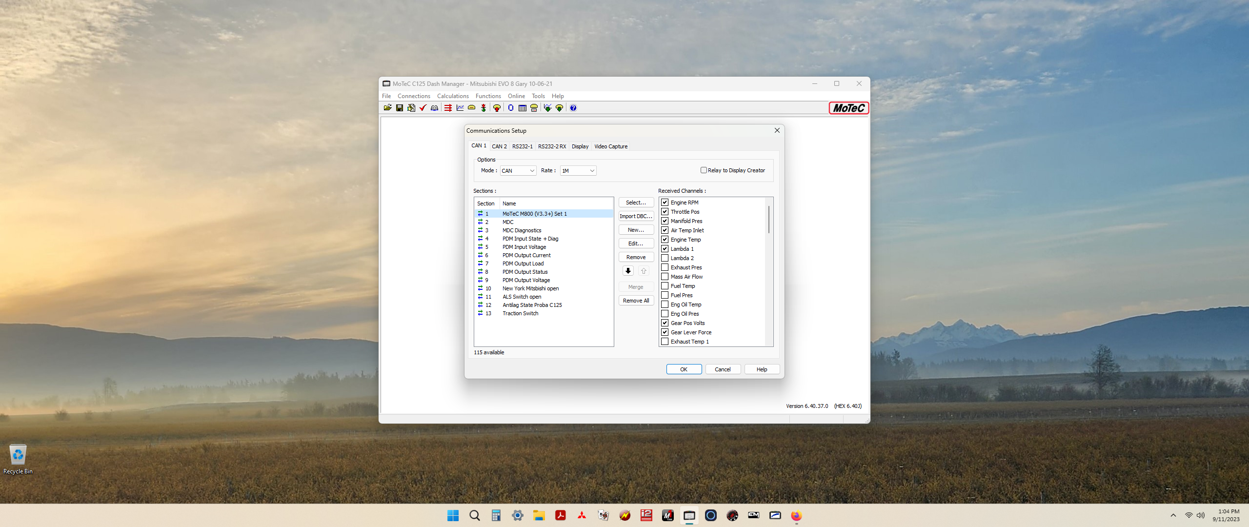Open the Mitsubishi logo app in taskbar
1249x527 pixels.
582,515
